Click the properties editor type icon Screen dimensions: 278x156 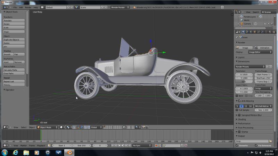click(238, 32)
